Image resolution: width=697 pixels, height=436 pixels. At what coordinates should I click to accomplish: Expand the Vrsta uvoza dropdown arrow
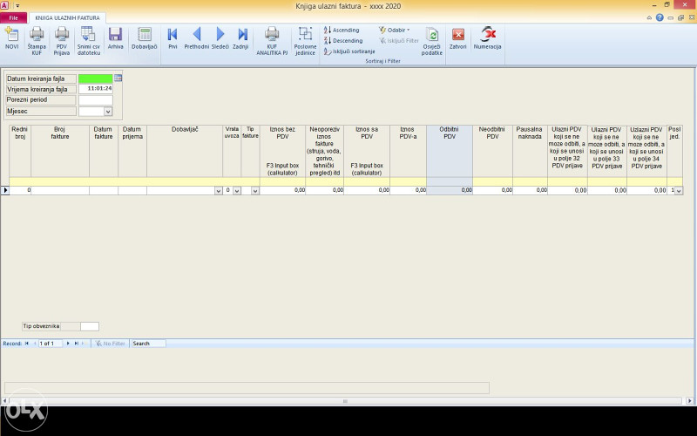coord(237,190)
